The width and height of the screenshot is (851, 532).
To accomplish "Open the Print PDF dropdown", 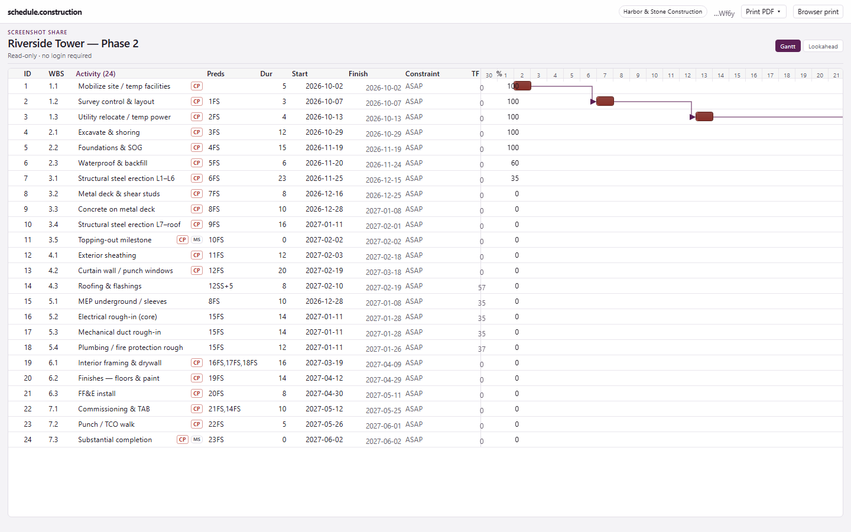I will (x=764, y=12).
